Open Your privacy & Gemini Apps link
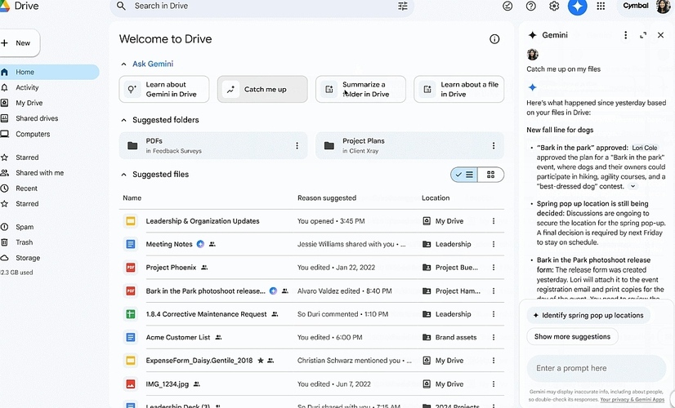Screen dimensions: 675x408 pyautogui.click(x=633, y=399)
